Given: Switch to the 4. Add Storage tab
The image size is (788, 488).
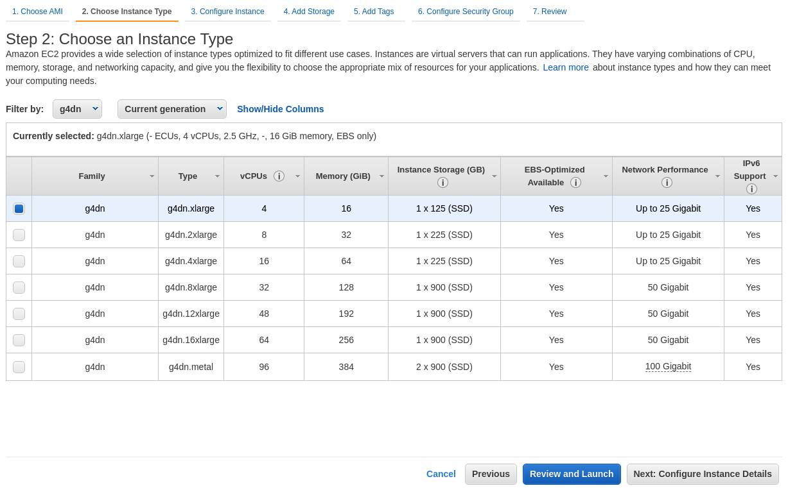Looking at the screenshot, I should point(309,12).
